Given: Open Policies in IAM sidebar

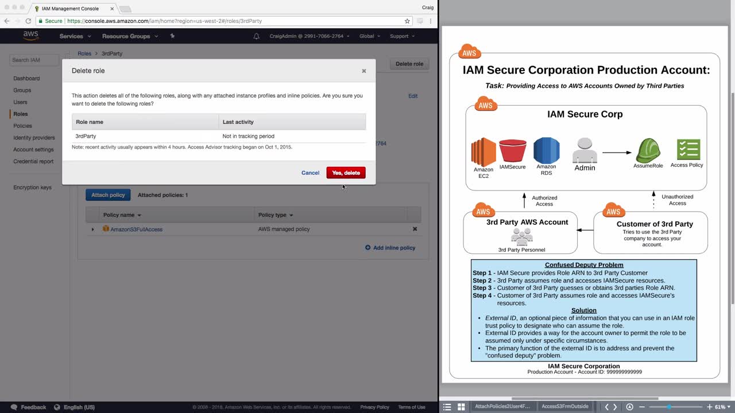Looking at the screenshot, I should (23, 126).
